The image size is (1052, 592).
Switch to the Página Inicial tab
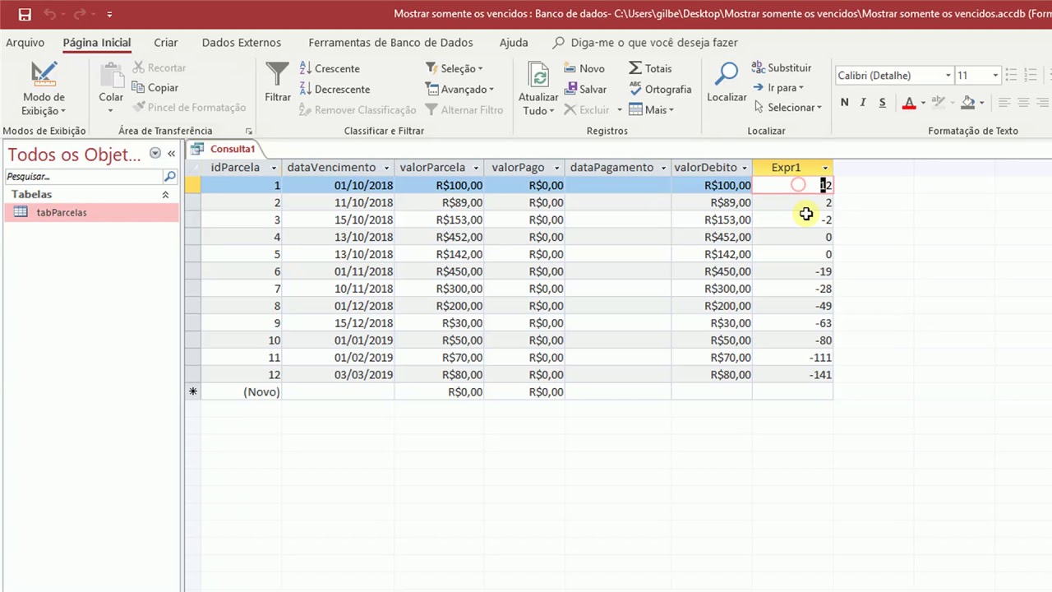(x=97, y=43)
